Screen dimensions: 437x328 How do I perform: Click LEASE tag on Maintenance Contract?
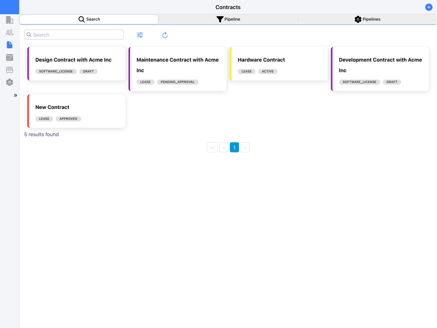click(145, 82)
